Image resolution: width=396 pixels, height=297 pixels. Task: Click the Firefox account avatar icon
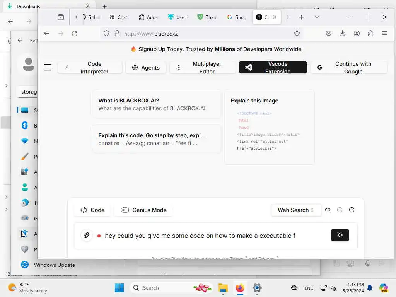pyautogui.click(x=357, y=33)
